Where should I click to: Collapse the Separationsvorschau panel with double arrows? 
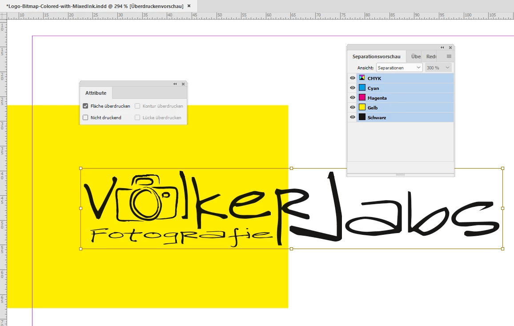point(442,48)
